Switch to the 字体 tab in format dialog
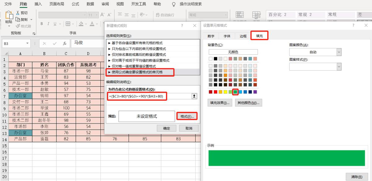 pos(227,36)
